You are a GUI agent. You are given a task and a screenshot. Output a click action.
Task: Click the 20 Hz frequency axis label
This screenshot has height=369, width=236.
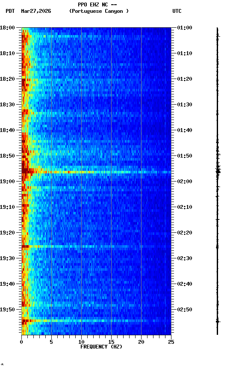click(x=141, y=342)
